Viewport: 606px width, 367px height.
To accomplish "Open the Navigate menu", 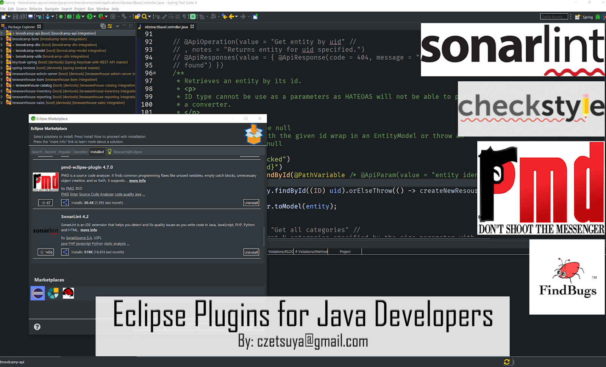I will pyautogui.click(x=52, y=9).
